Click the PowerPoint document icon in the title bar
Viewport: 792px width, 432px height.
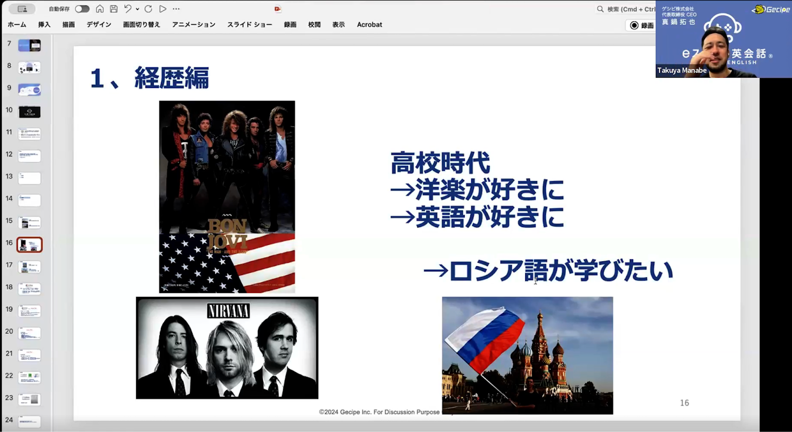(278, 9)
